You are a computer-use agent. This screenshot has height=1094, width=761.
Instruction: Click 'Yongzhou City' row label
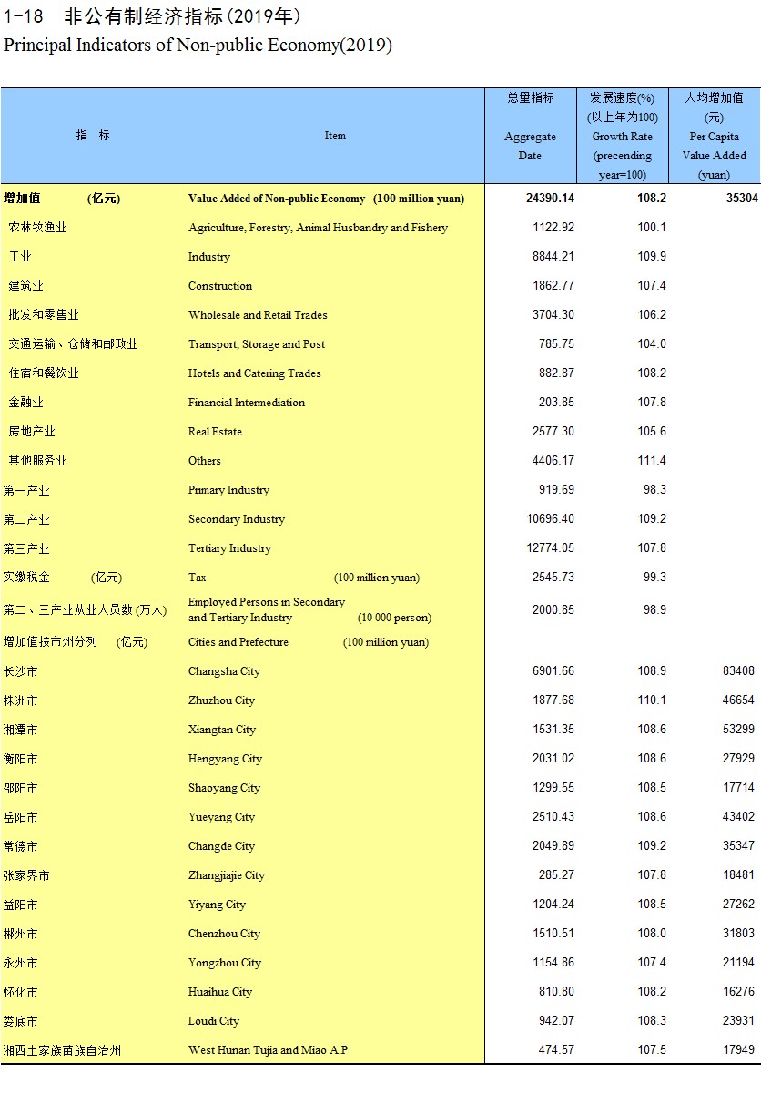pyautogui.click(x=224, y=963)
